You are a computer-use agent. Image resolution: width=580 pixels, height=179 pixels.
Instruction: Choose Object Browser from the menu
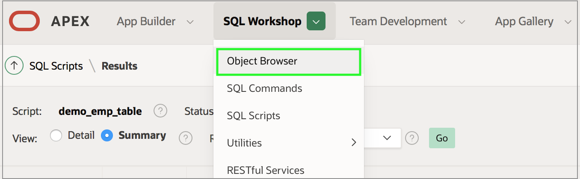coord(262,61)
